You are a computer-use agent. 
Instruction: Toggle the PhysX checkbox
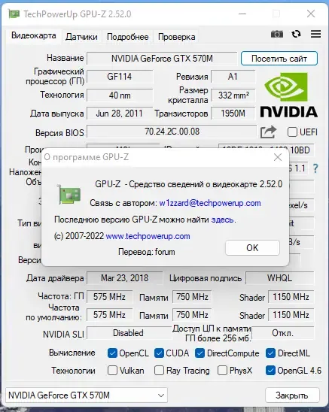[x=222, y=371]
